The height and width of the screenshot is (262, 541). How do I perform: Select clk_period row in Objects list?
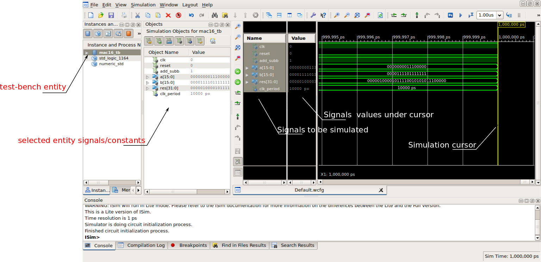tap(187, 94)
